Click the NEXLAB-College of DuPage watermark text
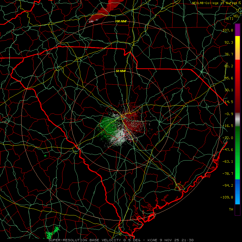242x242 pixels. point(215,3)
